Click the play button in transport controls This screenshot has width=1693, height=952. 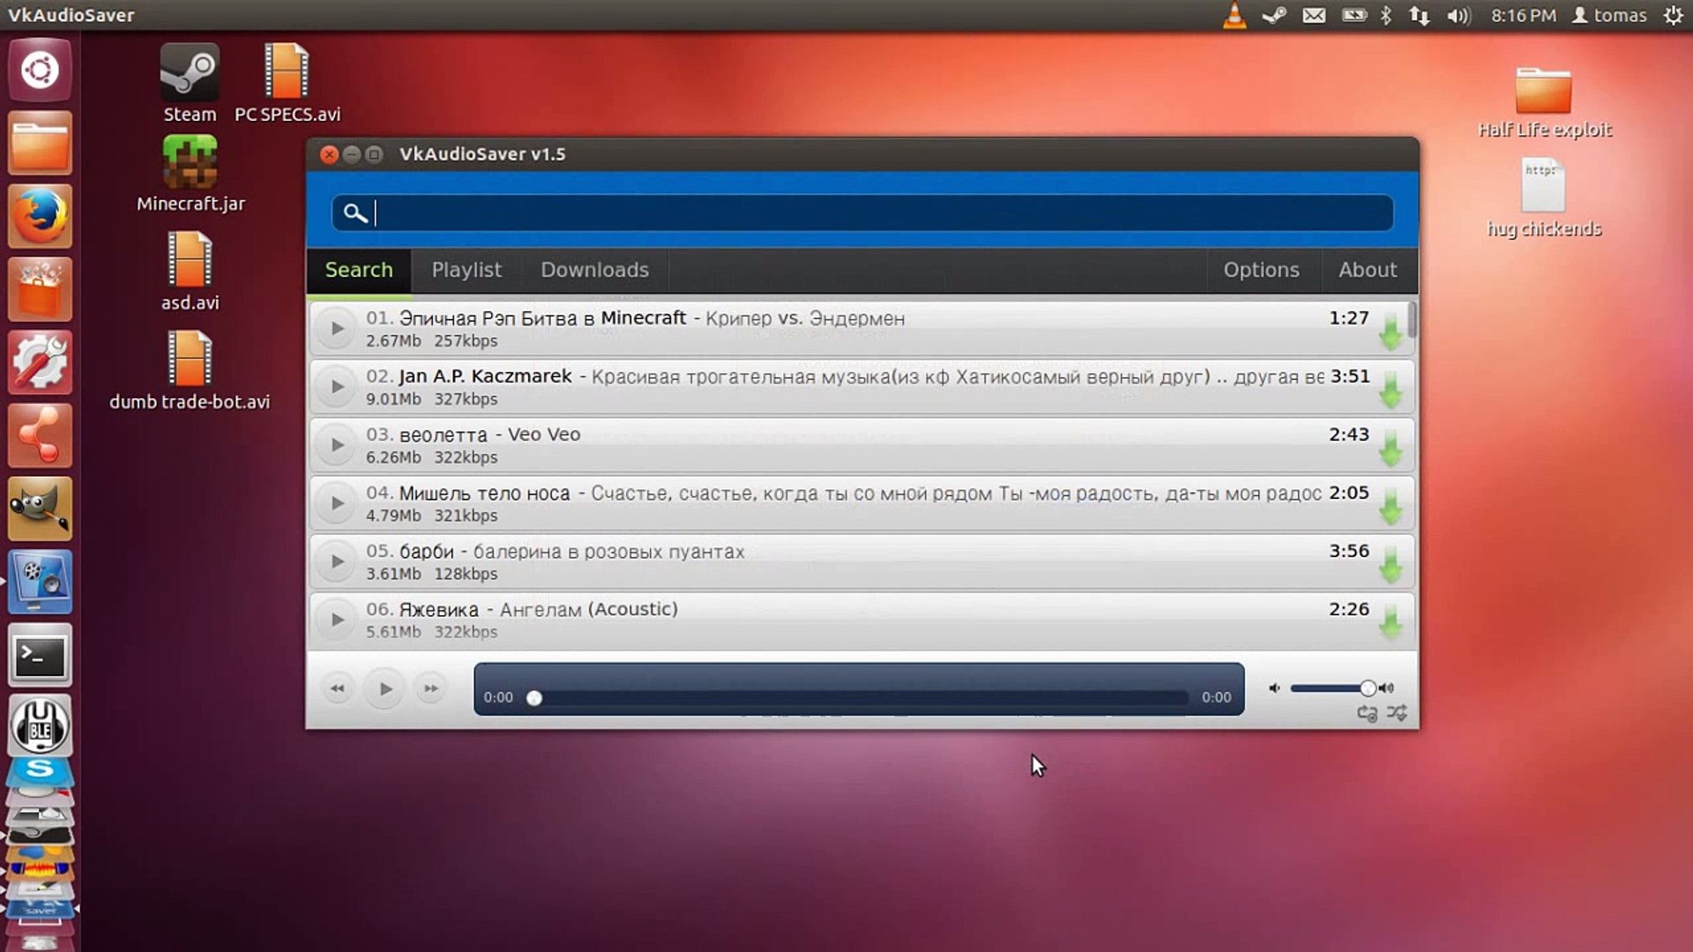384,688
